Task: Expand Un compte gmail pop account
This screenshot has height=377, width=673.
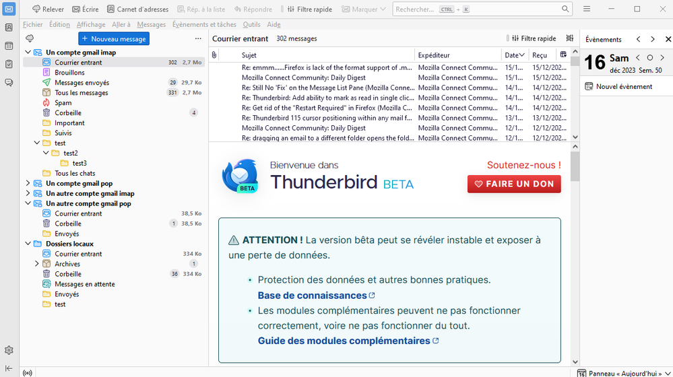Action: [x=28, y=183]
